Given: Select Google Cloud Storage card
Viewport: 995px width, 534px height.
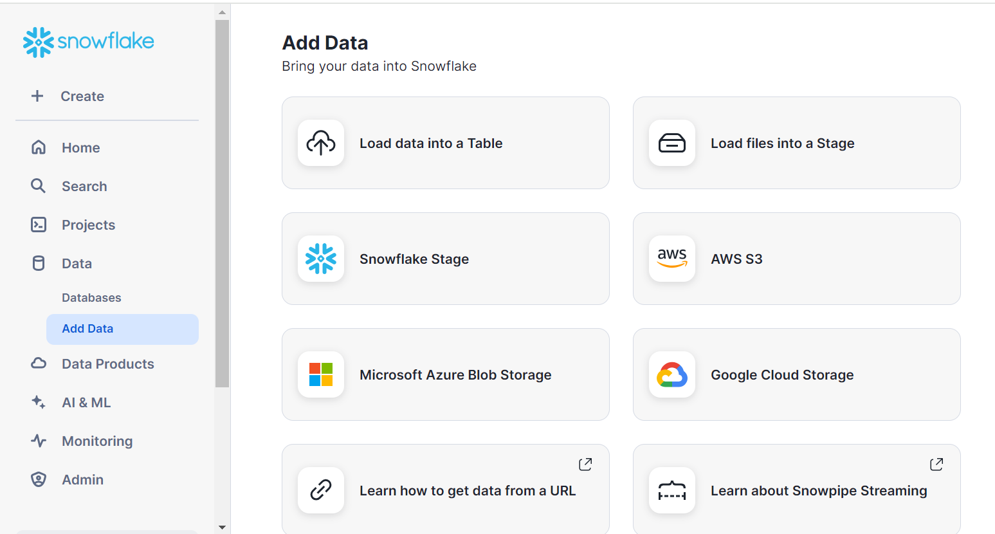Looking at the screenshot, I should click(x=797, y=374).
